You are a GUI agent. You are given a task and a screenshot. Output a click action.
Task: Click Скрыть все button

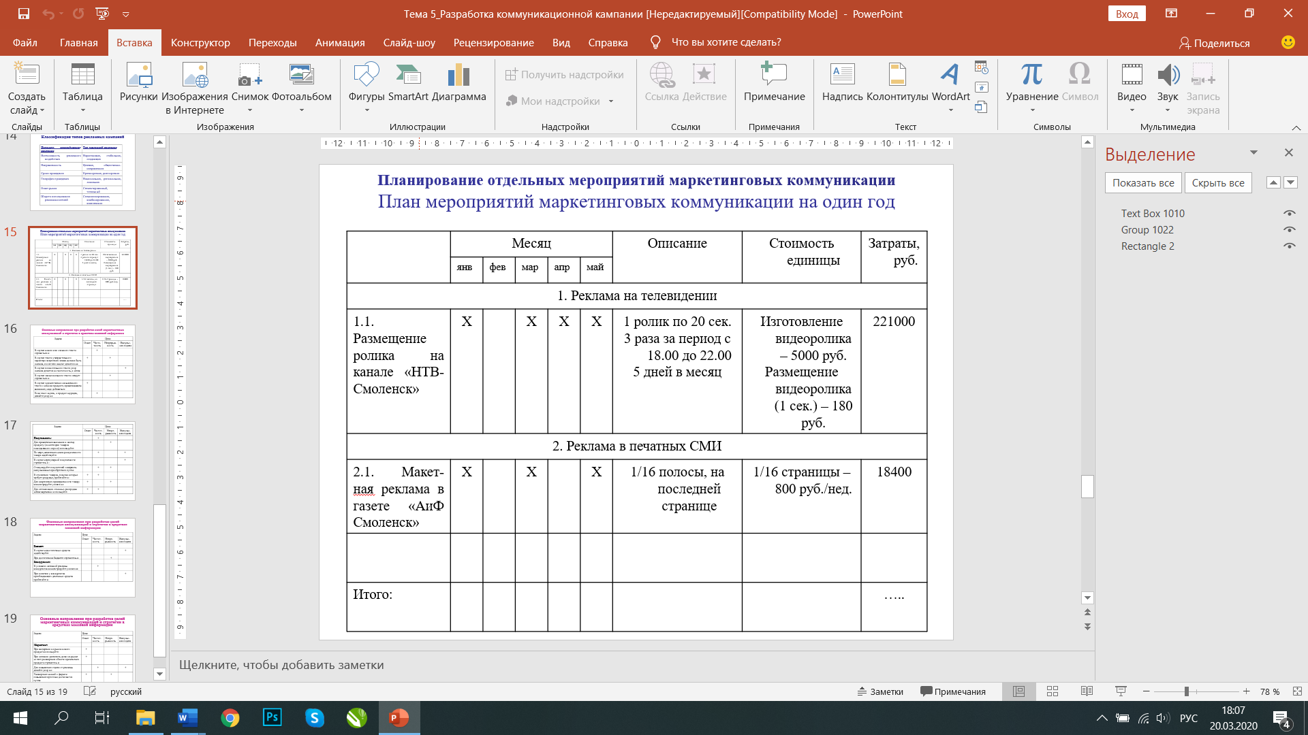1218,182
